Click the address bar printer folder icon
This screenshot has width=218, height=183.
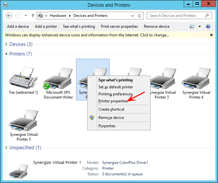pos(41,16)
